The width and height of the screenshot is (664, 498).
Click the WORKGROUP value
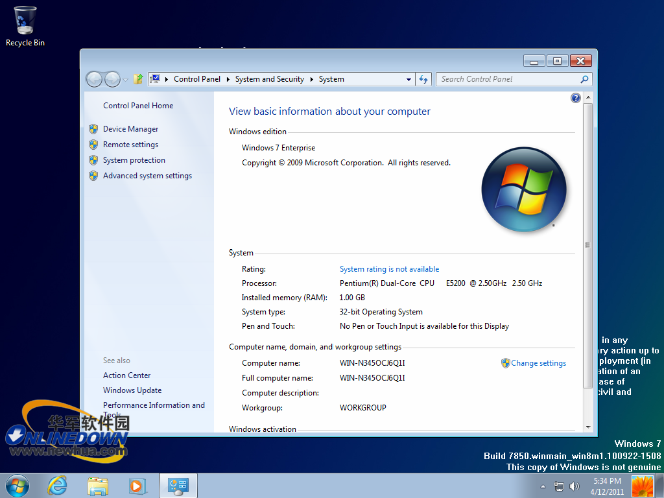(363, 407)
